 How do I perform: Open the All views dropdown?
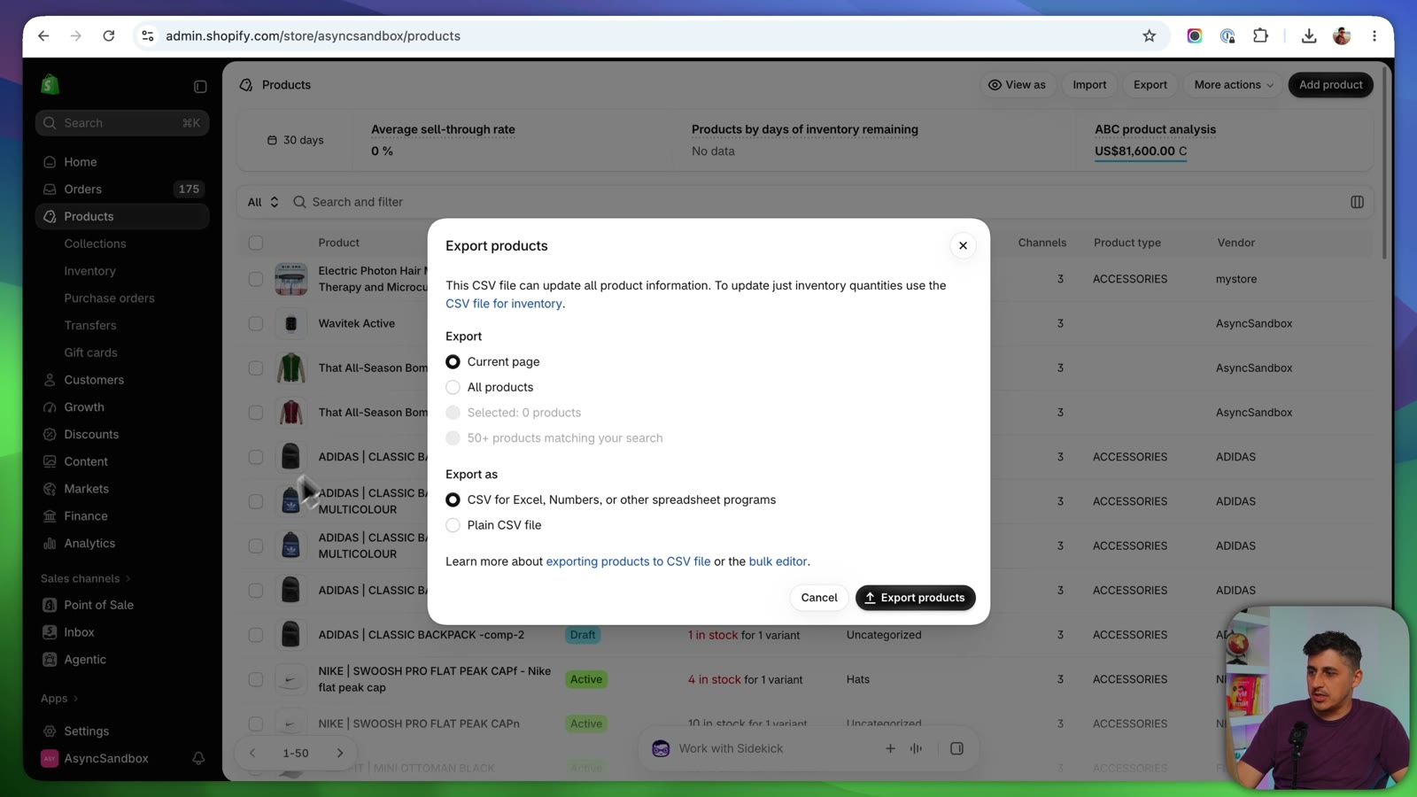263,202
